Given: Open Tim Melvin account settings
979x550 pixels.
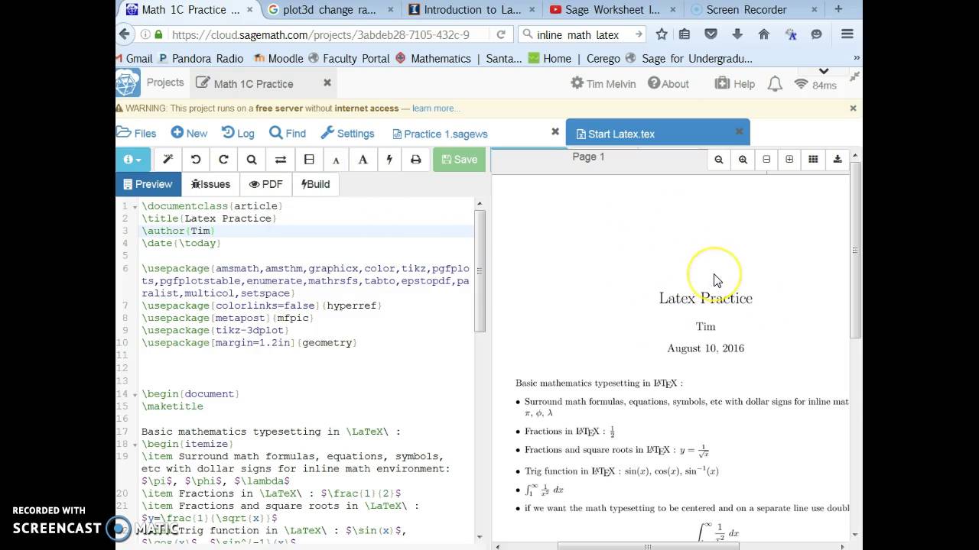Looking at the screenshot, I should 603,84.
